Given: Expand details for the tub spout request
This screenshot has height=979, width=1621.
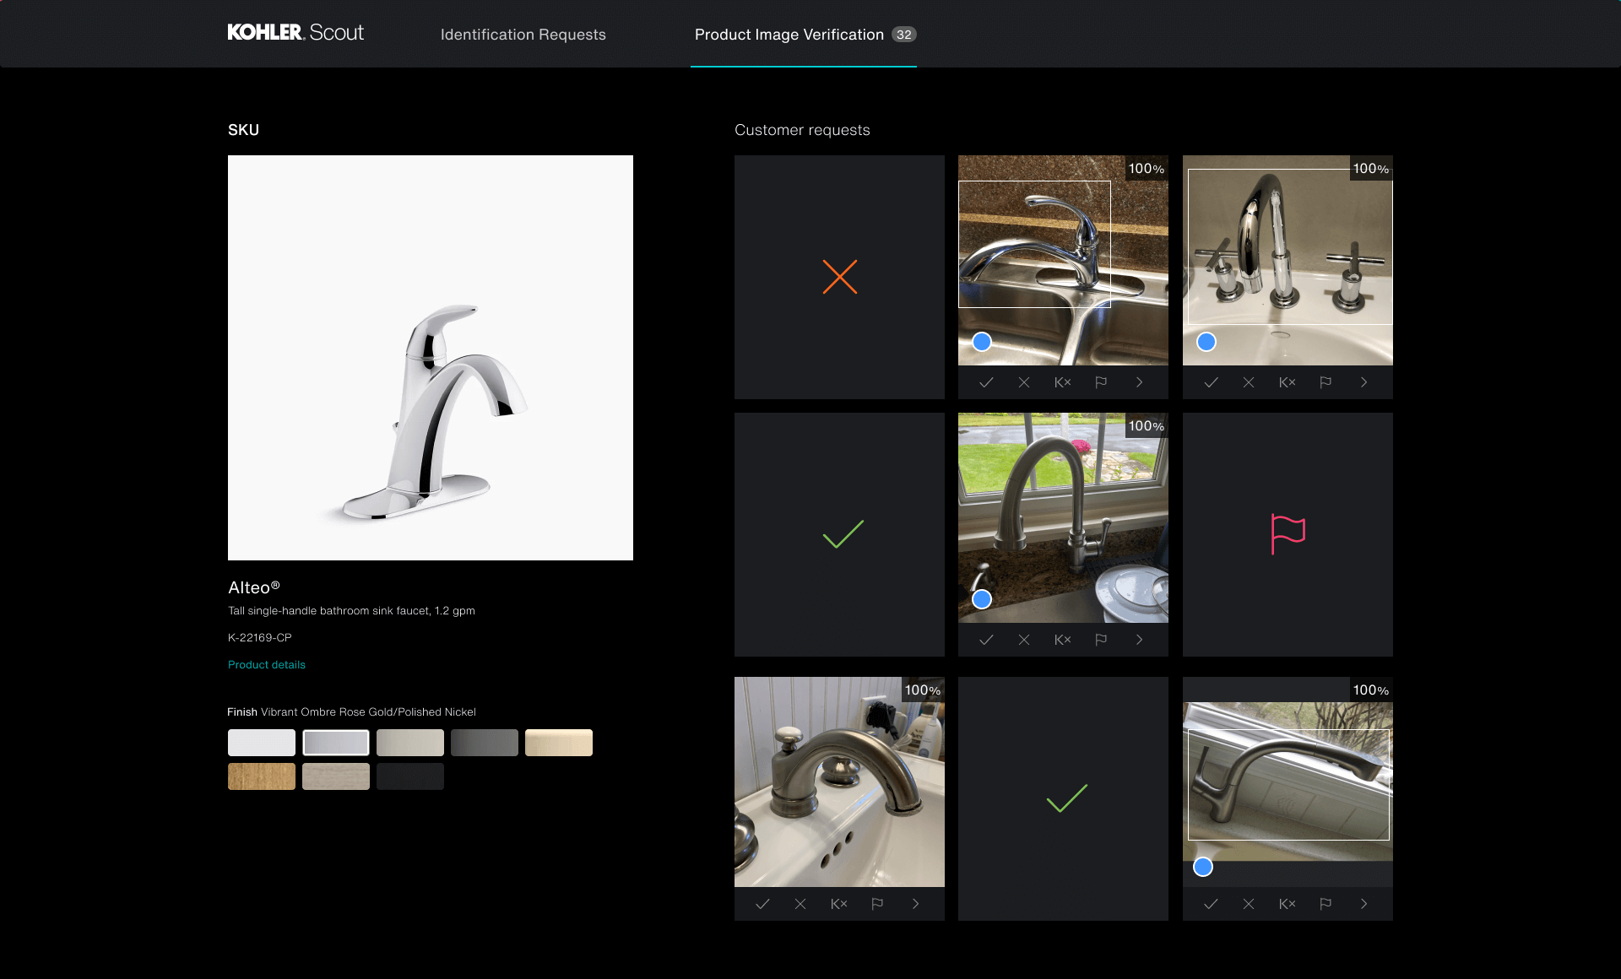Looking at the screenshot, I should point(1363,903).
